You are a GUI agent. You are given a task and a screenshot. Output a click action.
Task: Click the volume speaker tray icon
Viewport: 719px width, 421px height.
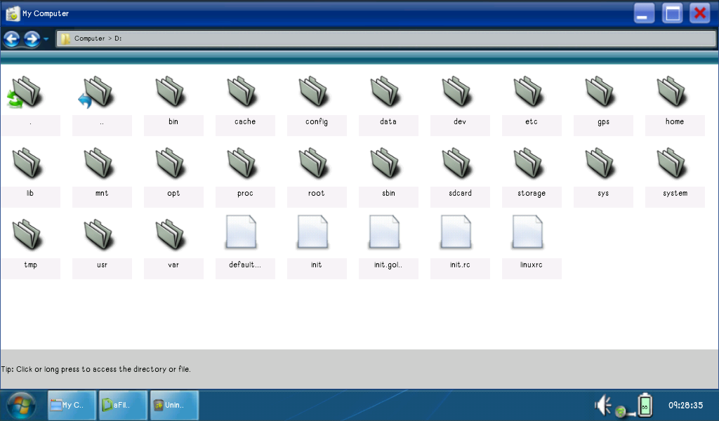tap(603, 405)
